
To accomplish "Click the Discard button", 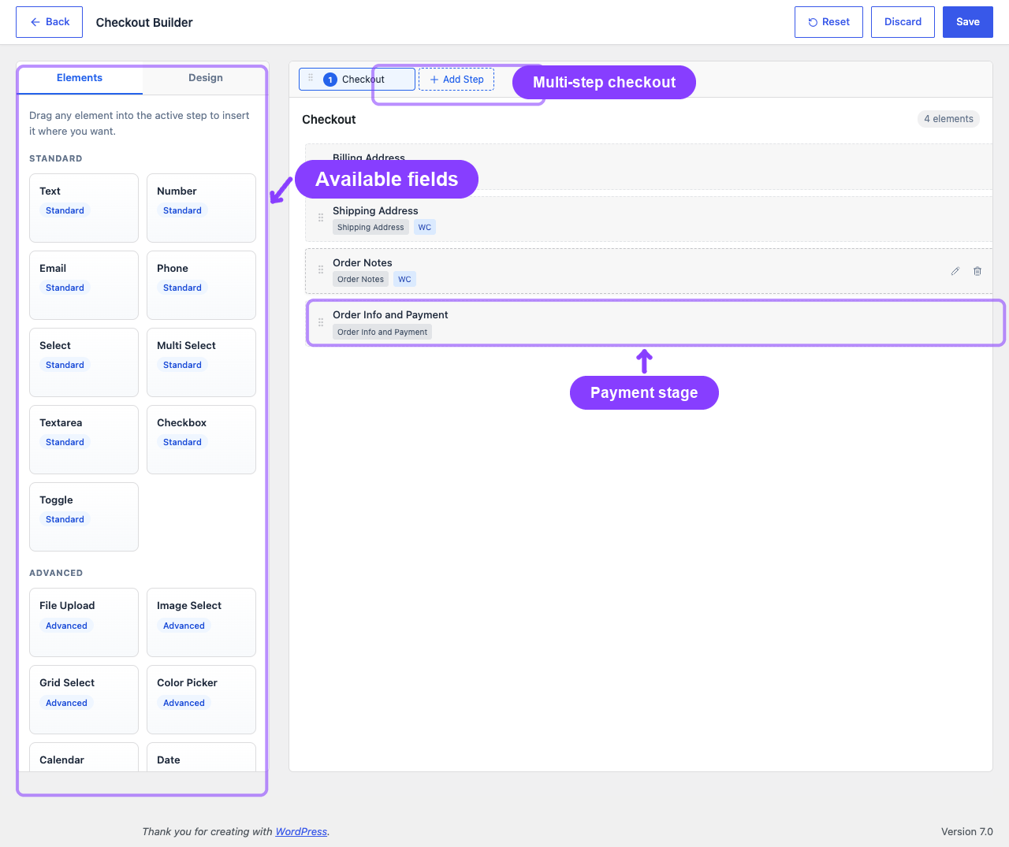I will coord(903,22).
